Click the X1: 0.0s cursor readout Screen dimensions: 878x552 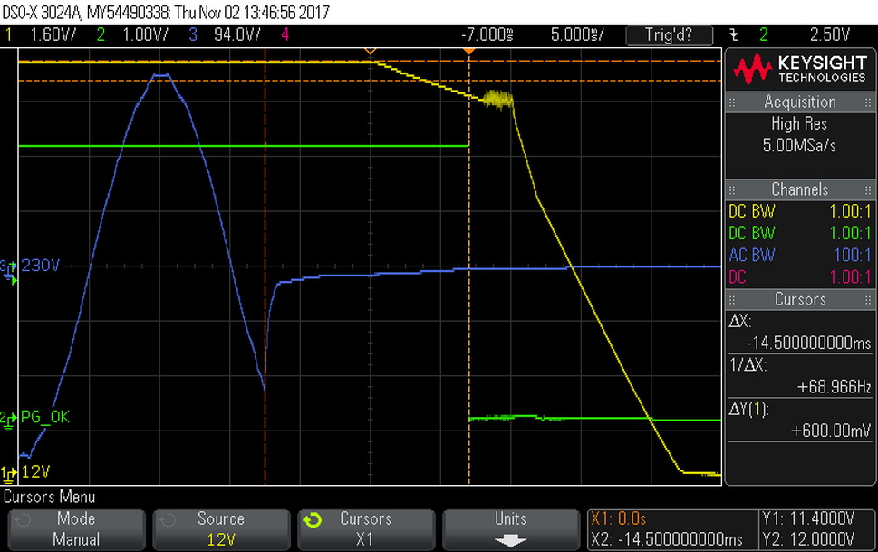(618, 519)
